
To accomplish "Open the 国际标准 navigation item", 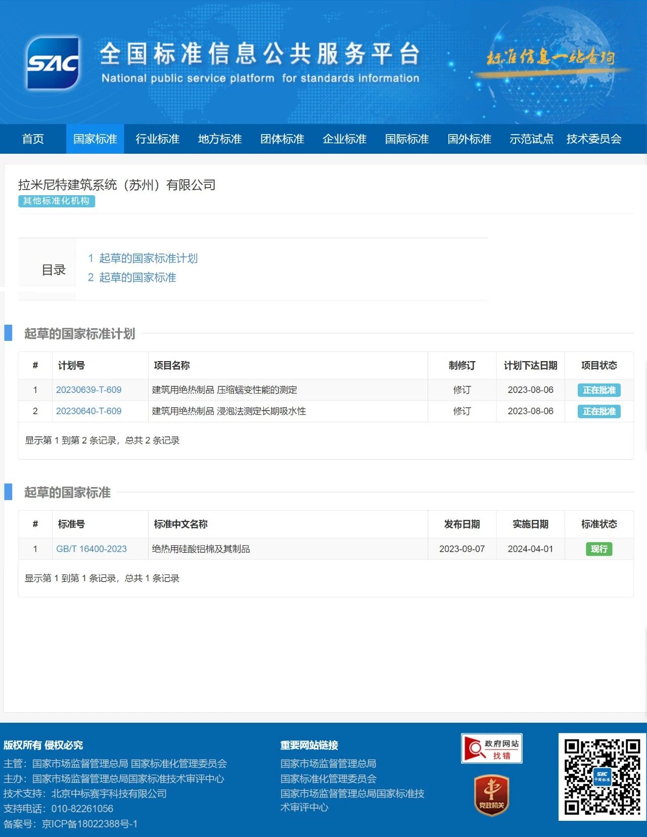I will pos(407,139).
